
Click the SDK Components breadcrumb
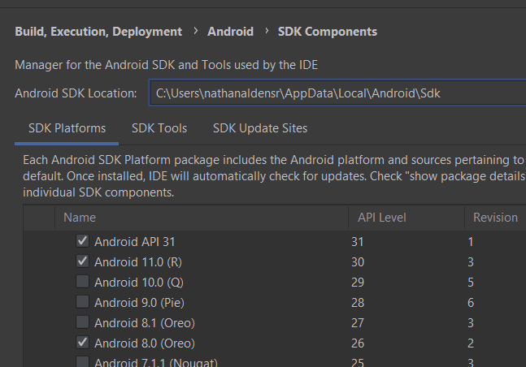pyautogui.click(x=328, y=32)
